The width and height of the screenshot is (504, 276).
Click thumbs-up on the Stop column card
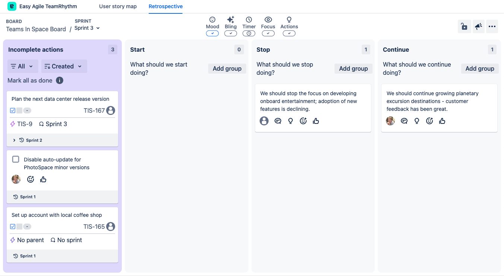click(316, 121)
